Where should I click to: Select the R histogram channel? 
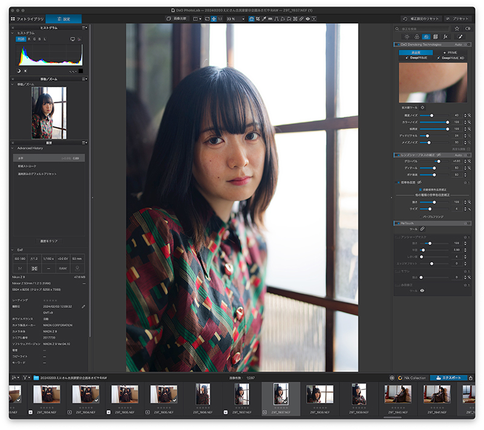[29, 39]
